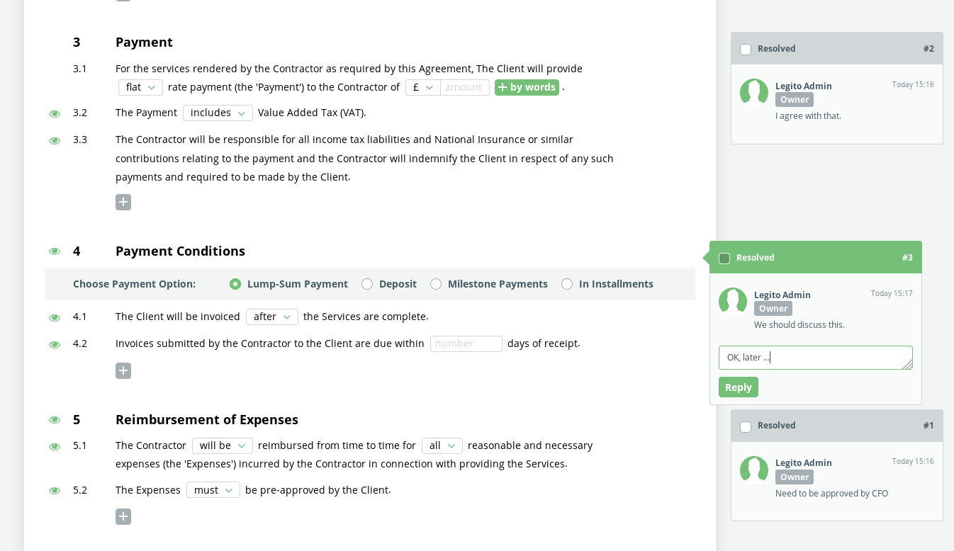Open the 'flat' rate dropdown
This screenshot has width=954, height=551.
coord(140,87)
